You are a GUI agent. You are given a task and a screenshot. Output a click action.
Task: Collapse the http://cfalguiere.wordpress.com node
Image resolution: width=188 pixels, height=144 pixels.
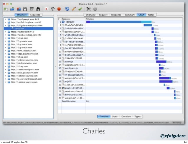click(x=5, y=26)
